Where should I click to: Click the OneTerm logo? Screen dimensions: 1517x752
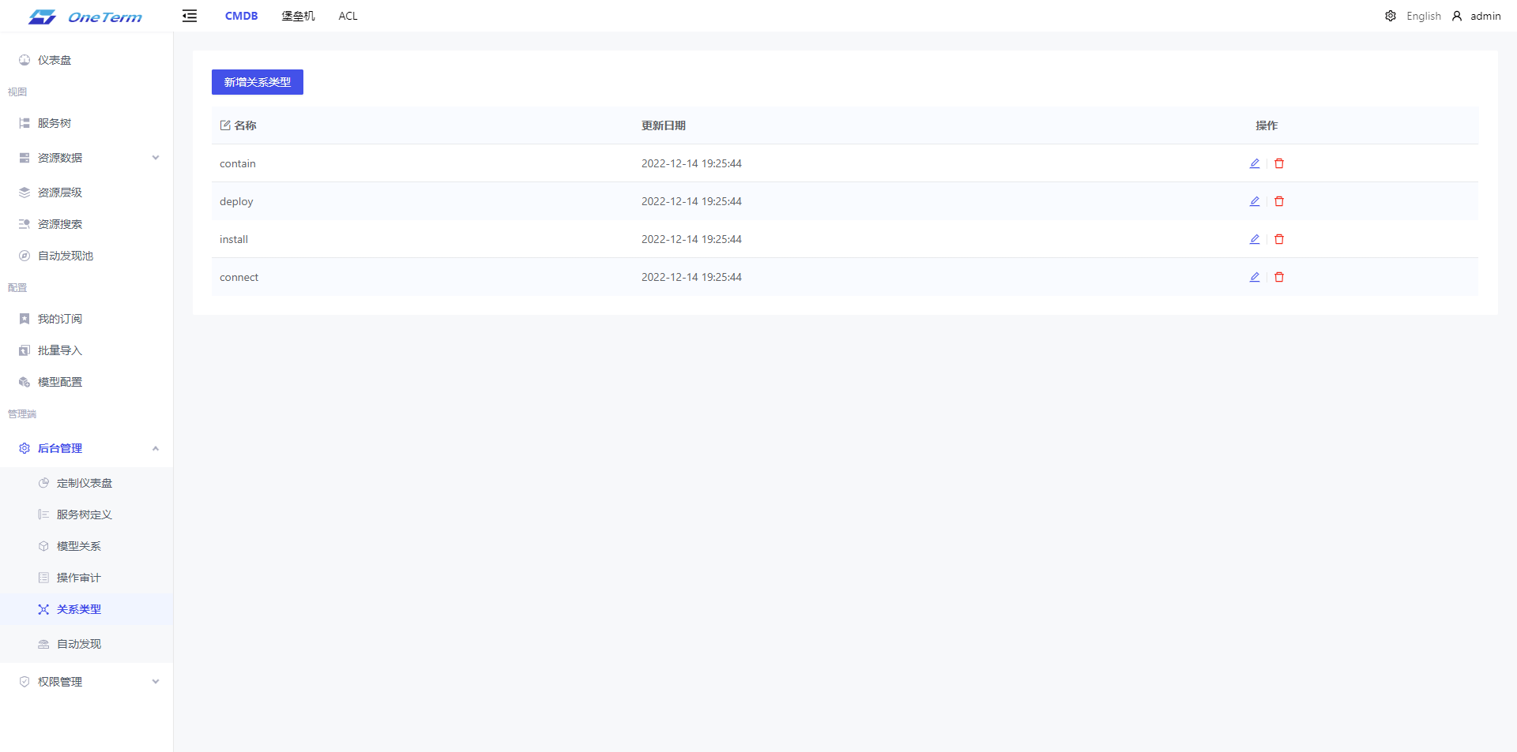85,17
